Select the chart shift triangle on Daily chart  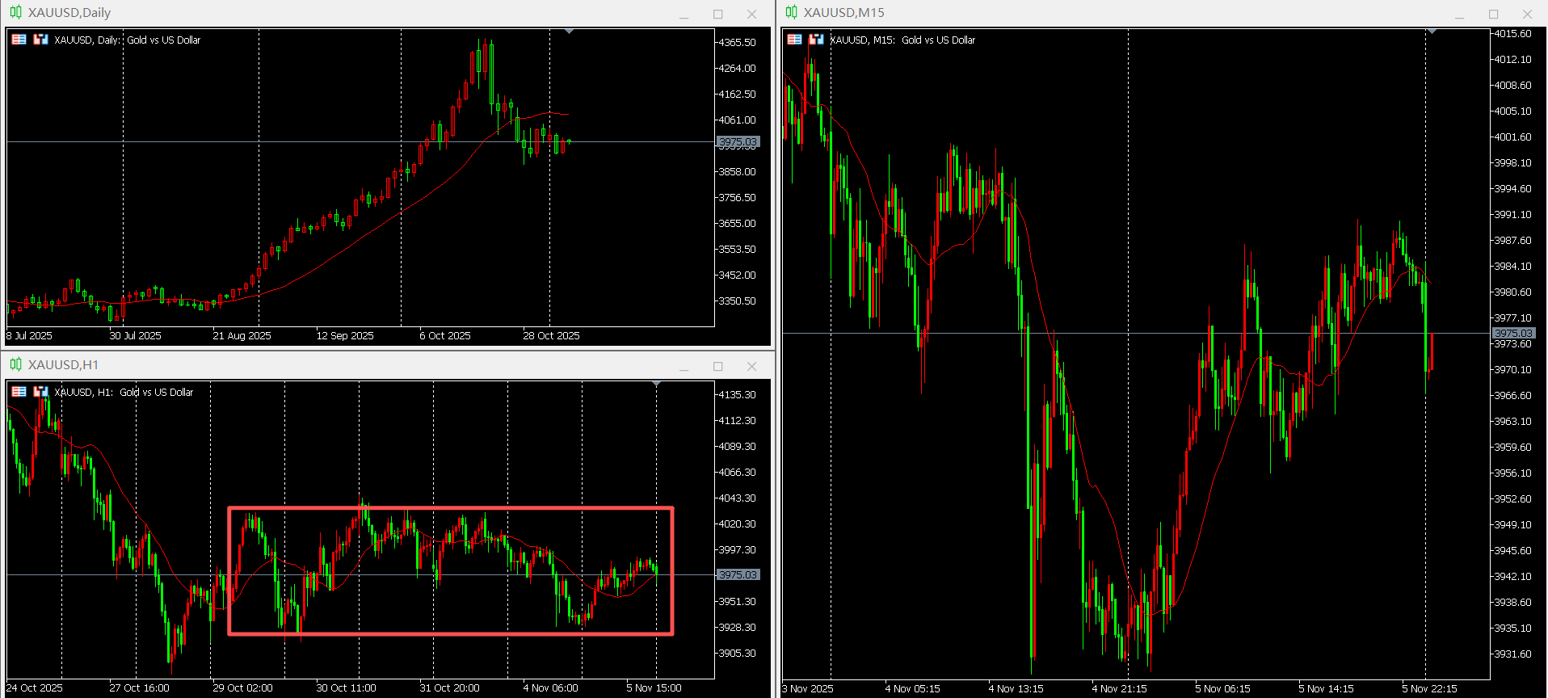pyautogui.click(x=570, y=32)
